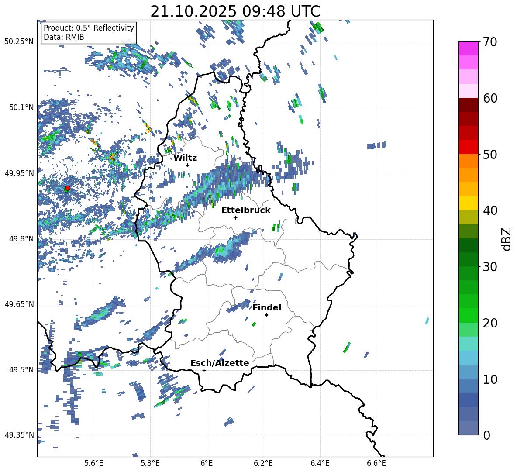Click the colorbar tick label 50
This screenshot has height=472, width=517.
point(490,154)
